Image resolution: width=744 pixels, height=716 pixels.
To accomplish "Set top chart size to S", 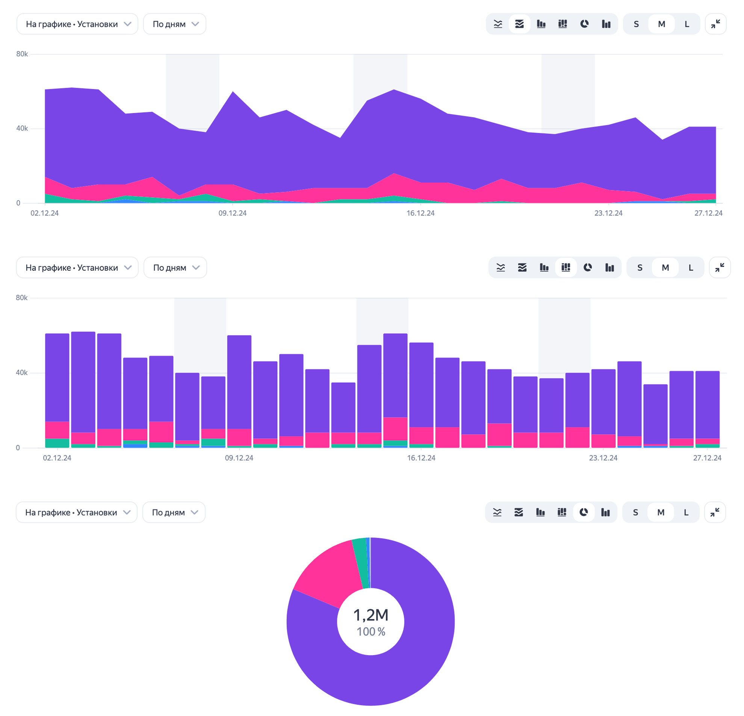I will tap(636, 24).
